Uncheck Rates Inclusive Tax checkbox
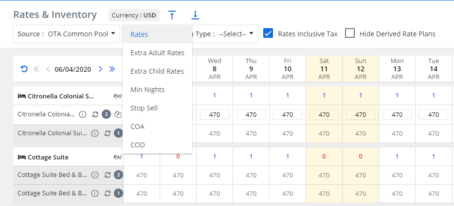454x206 pixels. tap(268, 33)
